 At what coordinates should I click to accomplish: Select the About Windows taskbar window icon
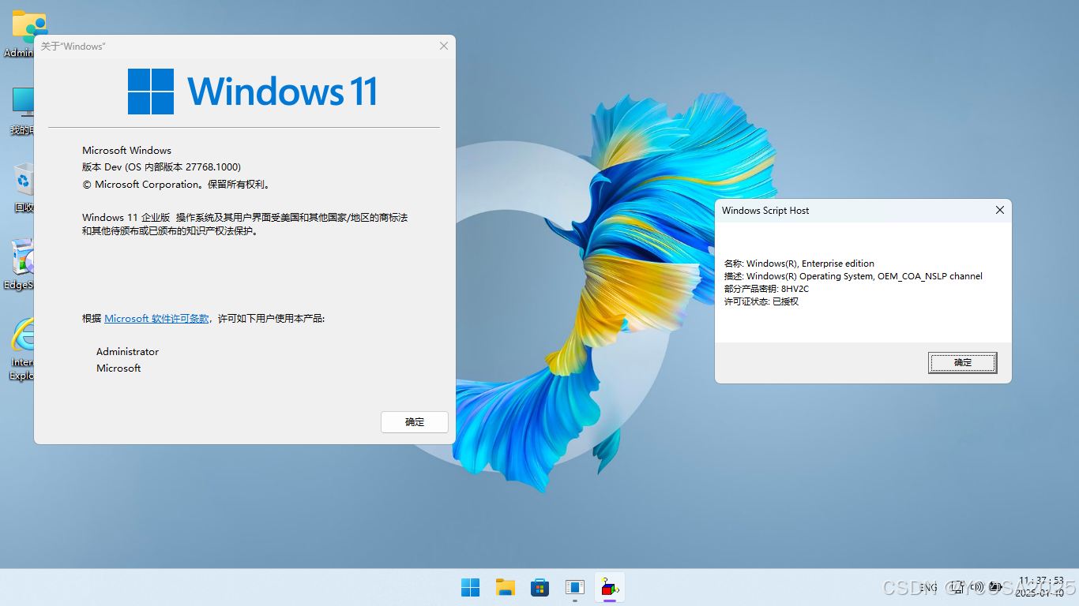point(574,587)
